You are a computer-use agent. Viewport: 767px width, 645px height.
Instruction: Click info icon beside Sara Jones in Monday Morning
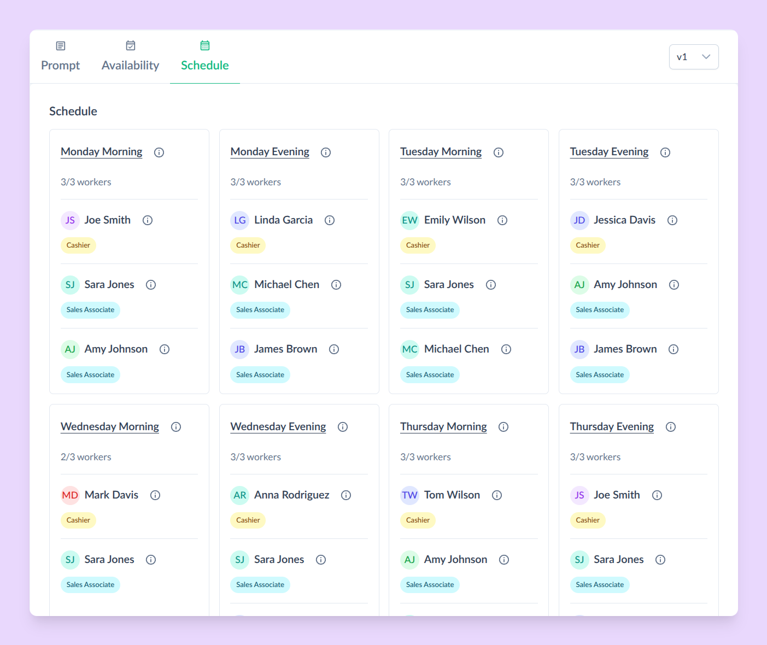point(151,285)
